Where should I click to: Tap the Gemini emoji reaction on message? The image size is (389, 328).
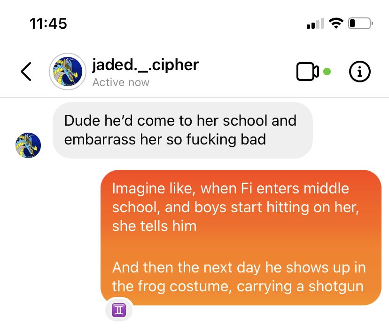(119, 310)
